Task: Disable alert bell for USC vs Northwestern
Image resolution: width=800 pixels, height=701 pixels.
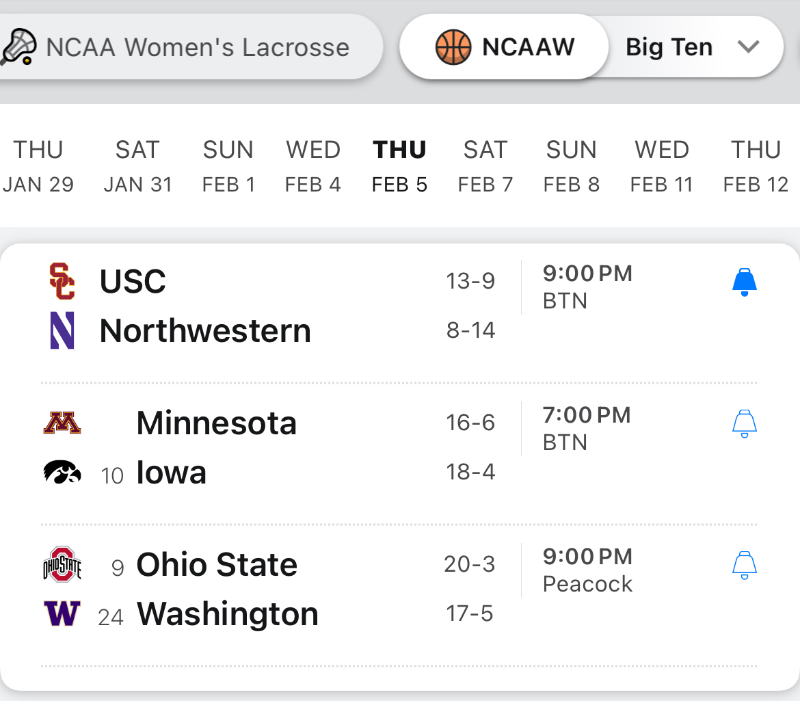Action: click(744, 282)
